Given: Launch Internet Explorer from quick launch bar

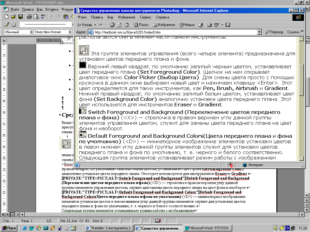Looking at the screenshot, I should (25, 228).
